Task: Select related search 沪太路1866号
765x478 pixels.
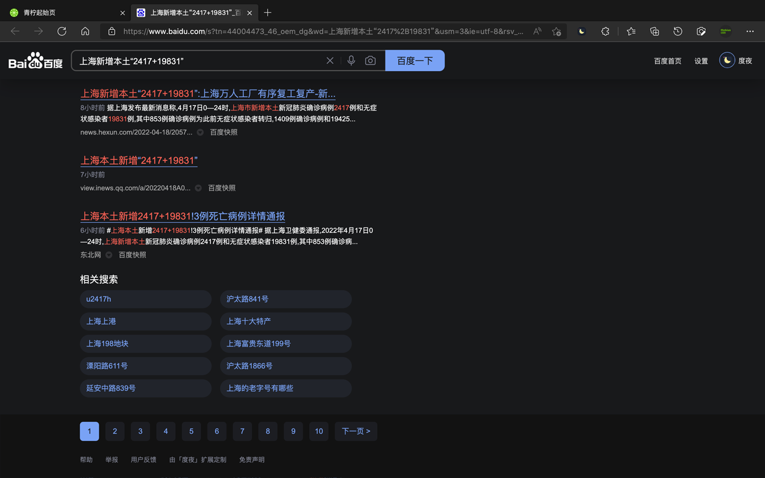Action: (x=286, y=366)
